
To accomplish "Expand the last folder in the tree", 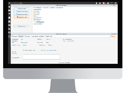I will pyautogui.click(x=34, y=24).
